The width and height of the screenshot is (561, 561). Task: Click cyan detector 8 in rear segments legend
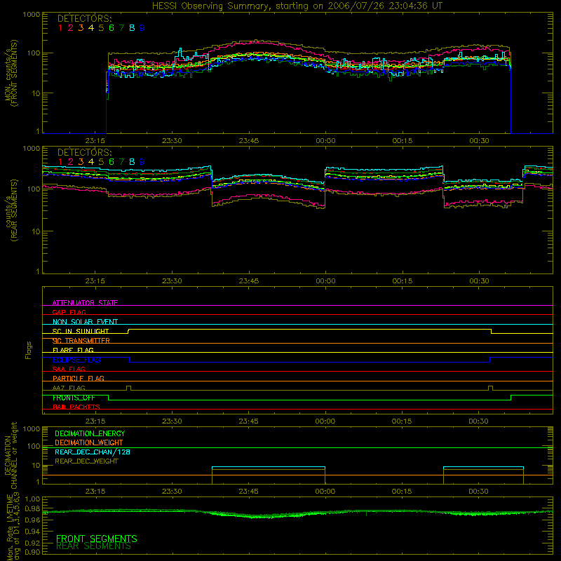(x=132, y=162)
